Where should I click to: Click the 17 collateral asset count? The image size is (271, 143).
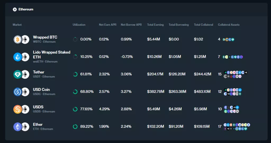pyautogui.click(x=219, y=127)
